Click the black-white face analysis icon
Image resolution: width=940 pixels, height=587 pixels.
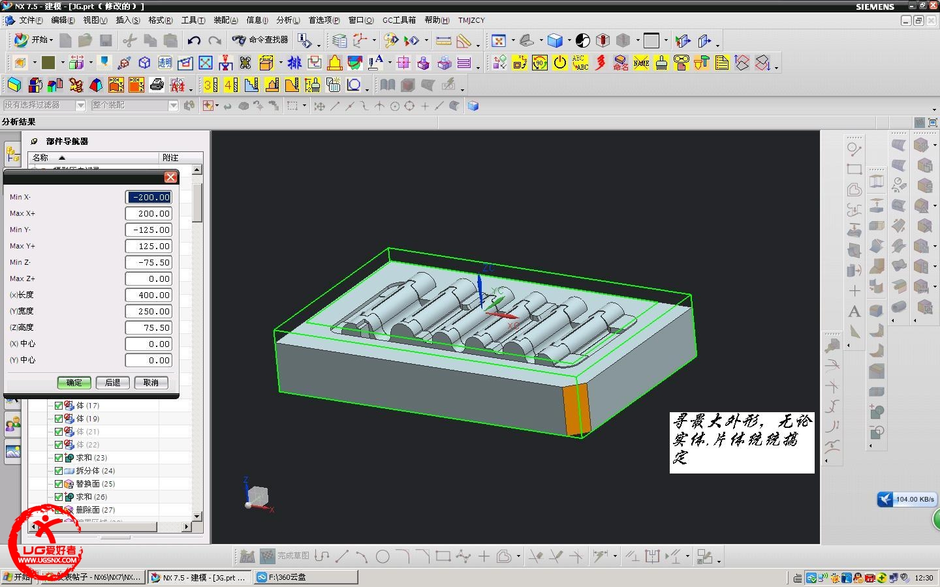tap(583, 40)
